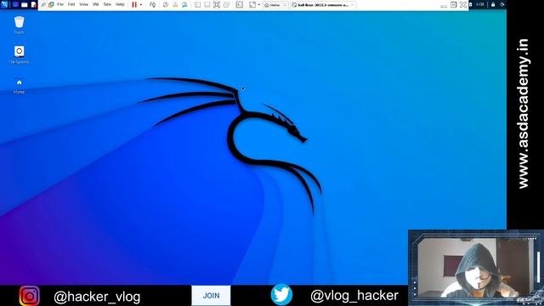Viewport: 544px width, 306px height.
Task: Click the revert snapshot toolbar icon
Action: click(175, 4)
